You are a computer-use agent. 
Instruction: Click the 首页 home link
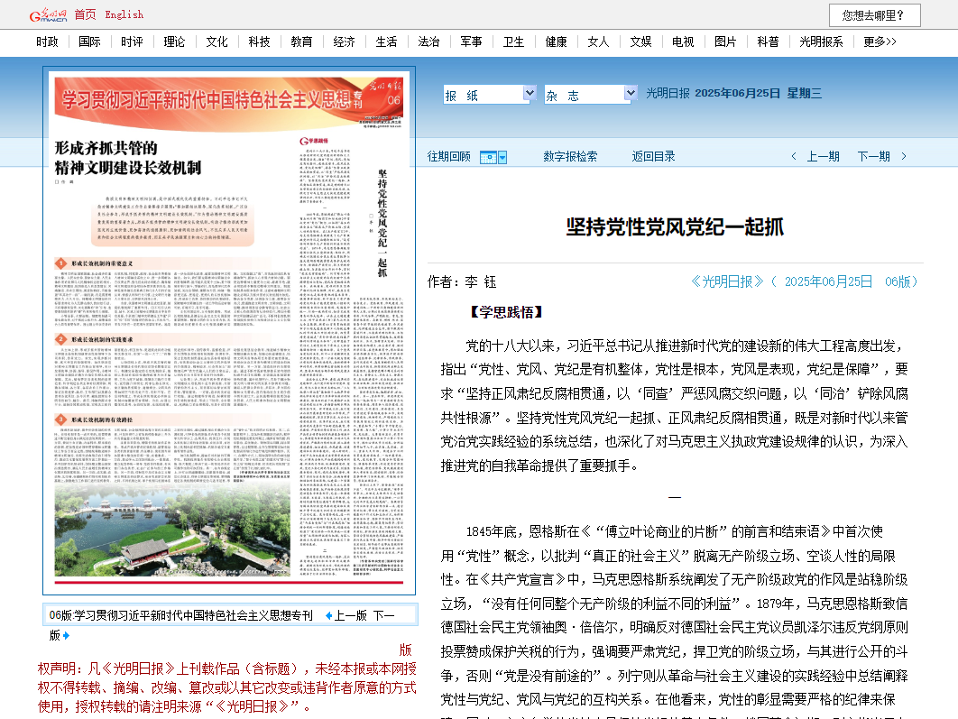coord(86,14)
